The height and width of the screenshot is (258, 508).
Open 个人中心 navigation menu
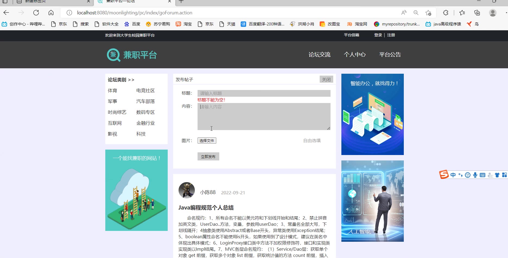pos(355,55)
